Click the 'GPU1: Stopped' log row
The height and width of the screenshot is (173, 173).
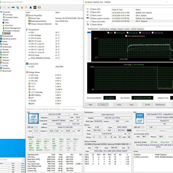click(143, 21)
